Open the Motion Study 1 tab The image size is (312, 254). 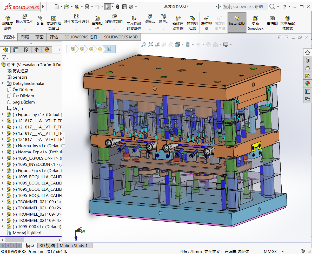tap(74, 245)
